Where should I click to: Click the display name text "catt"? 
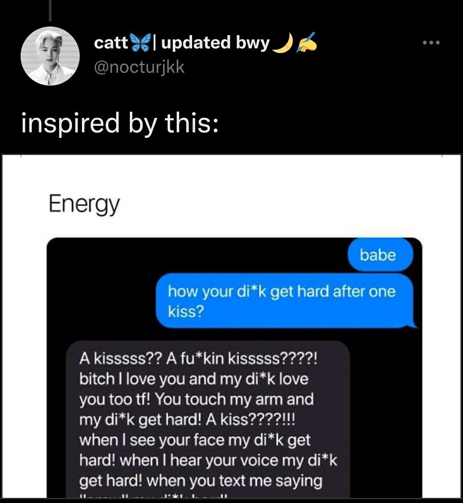[x=111, y=43]
